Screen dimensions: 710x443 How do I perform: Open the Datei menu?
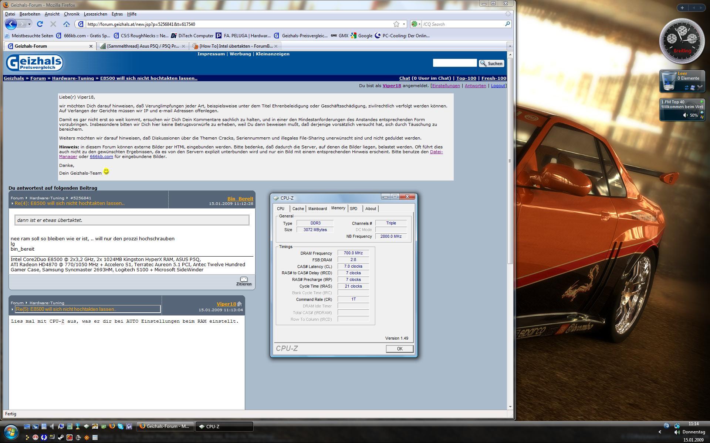coord(10,14)
